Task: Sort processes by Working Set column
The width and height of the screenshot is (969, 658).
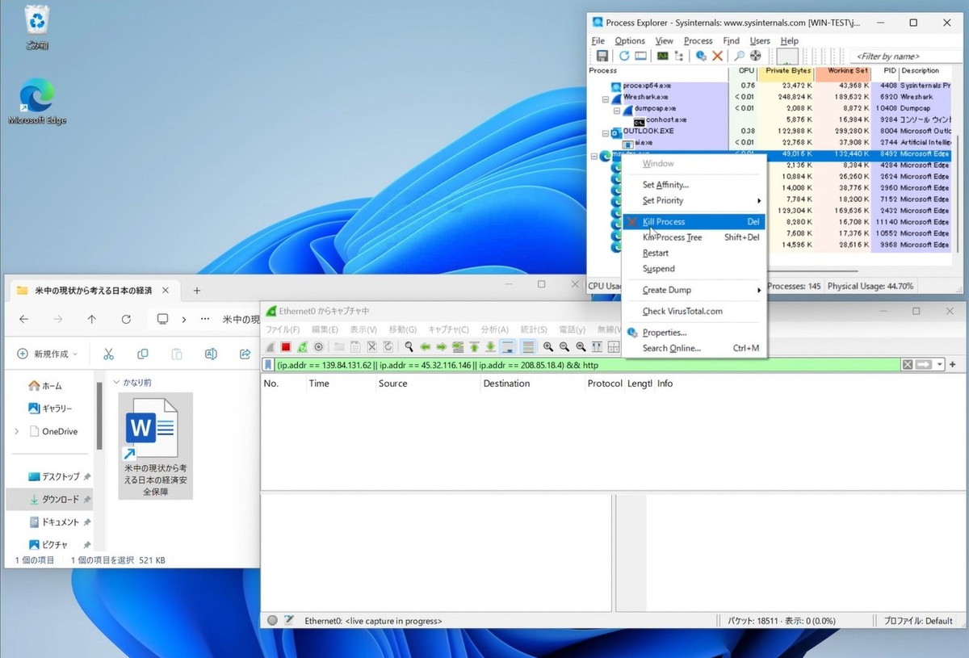Action: (x=842, y=71)
